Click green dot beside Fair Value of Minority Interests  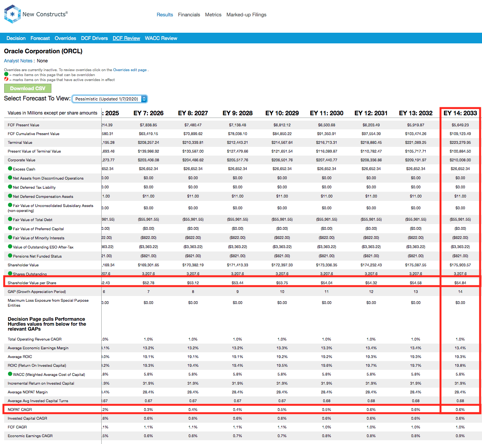click(x=10, y=237)
